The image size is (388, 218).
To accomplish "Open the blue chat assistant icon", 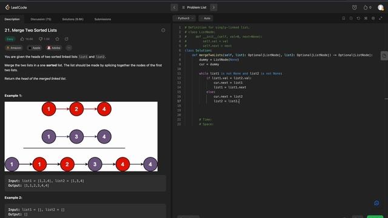I will pos(376,203).
